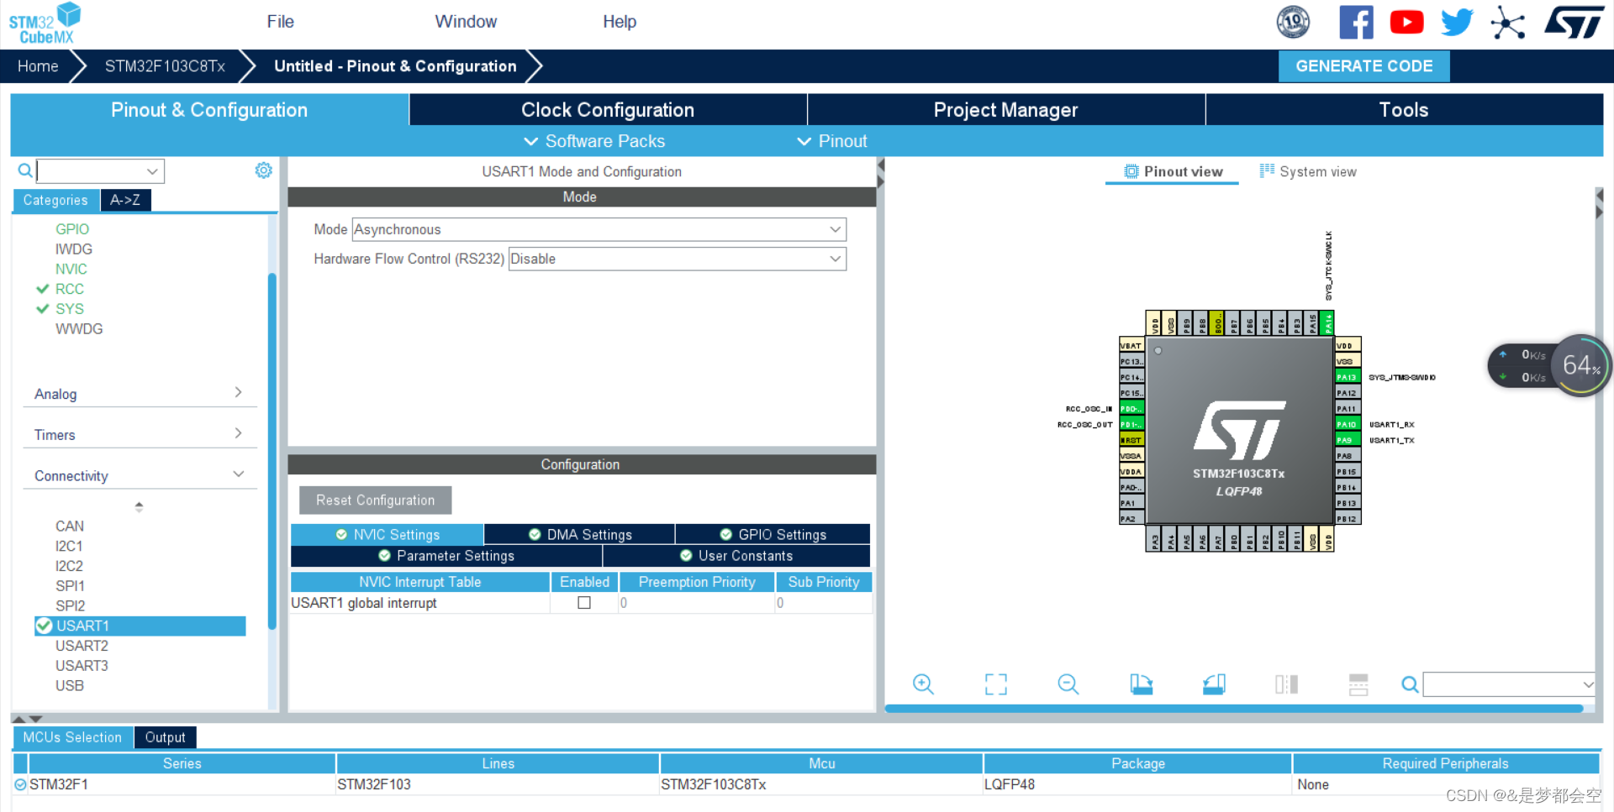Open ST Facebook page icon
The height and width of the screenshot is (812, 1614).
1356,23
